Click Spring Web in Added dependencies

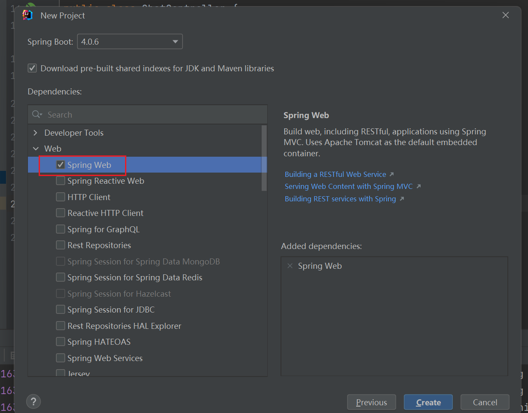(320, 266)
